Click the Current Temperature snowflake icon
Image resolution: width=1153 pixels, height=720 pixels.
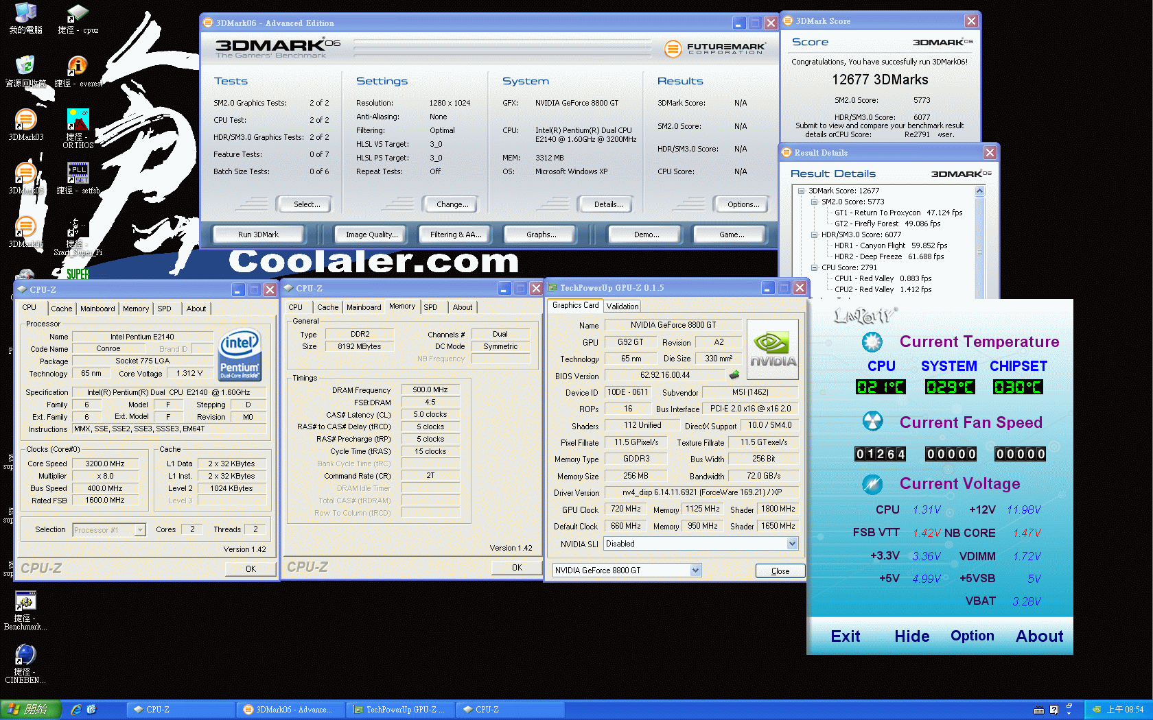[x=872, y=341]
